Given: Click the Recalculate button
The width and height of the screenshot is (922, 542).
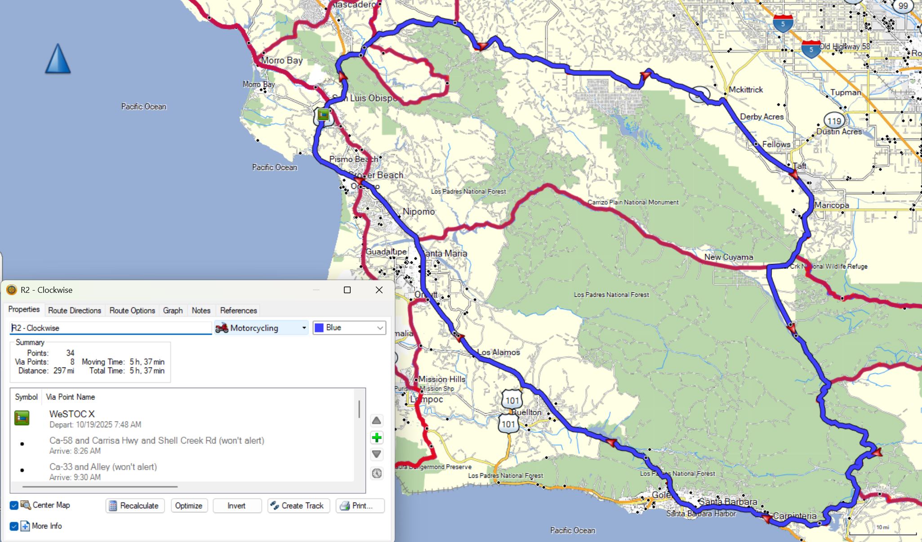Looking at the screenshot, I should point(135,506).
